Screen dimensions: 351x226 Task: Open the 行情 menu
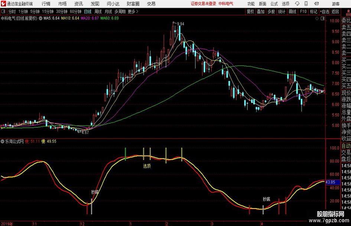[x=46, y=4]
